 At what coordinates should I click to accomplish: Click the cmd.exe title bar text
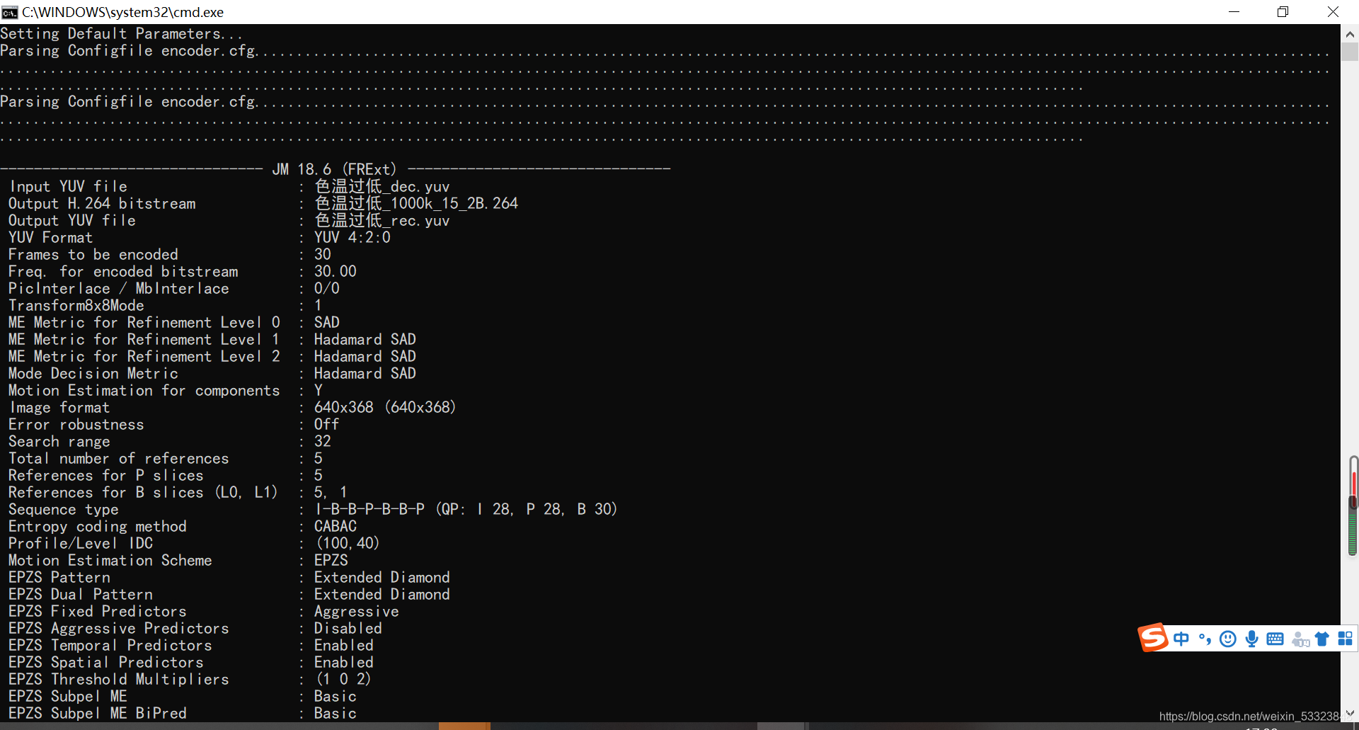122,12
